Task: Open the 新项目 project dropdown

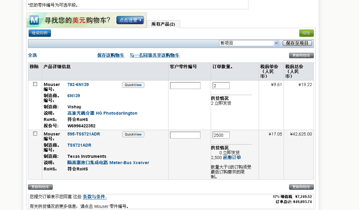Action: click(249, 43)
